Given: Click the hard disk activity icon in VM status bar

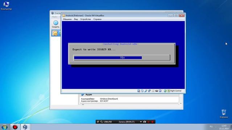Looking at the screenshot, I should point(138,91).
